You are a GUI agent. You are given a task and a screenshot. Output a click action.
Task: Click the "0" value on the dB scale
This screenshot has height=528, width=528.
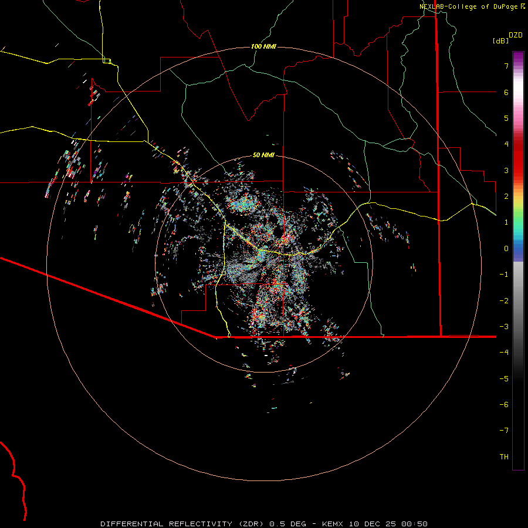click(x=506, y=249)
